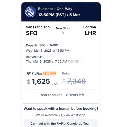Screen dimensions: 127x127
Task: Select the flight number UA901 text
Action: (53, 45)
